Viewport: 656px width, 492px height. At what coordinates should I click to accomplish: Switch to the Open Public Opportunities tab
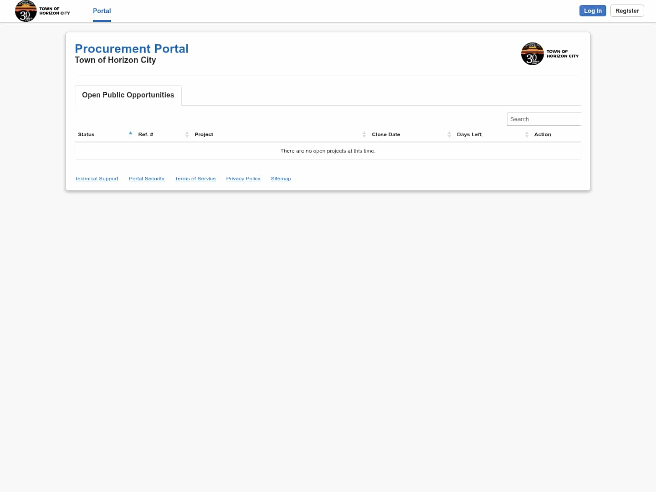click(128, 95)
